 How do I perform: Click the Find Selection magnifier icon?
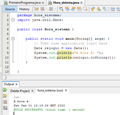point(61,9)
